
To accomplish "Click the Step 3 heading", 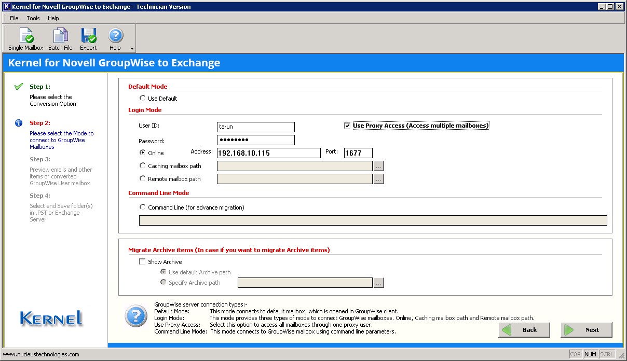I will tap(40, 159).
